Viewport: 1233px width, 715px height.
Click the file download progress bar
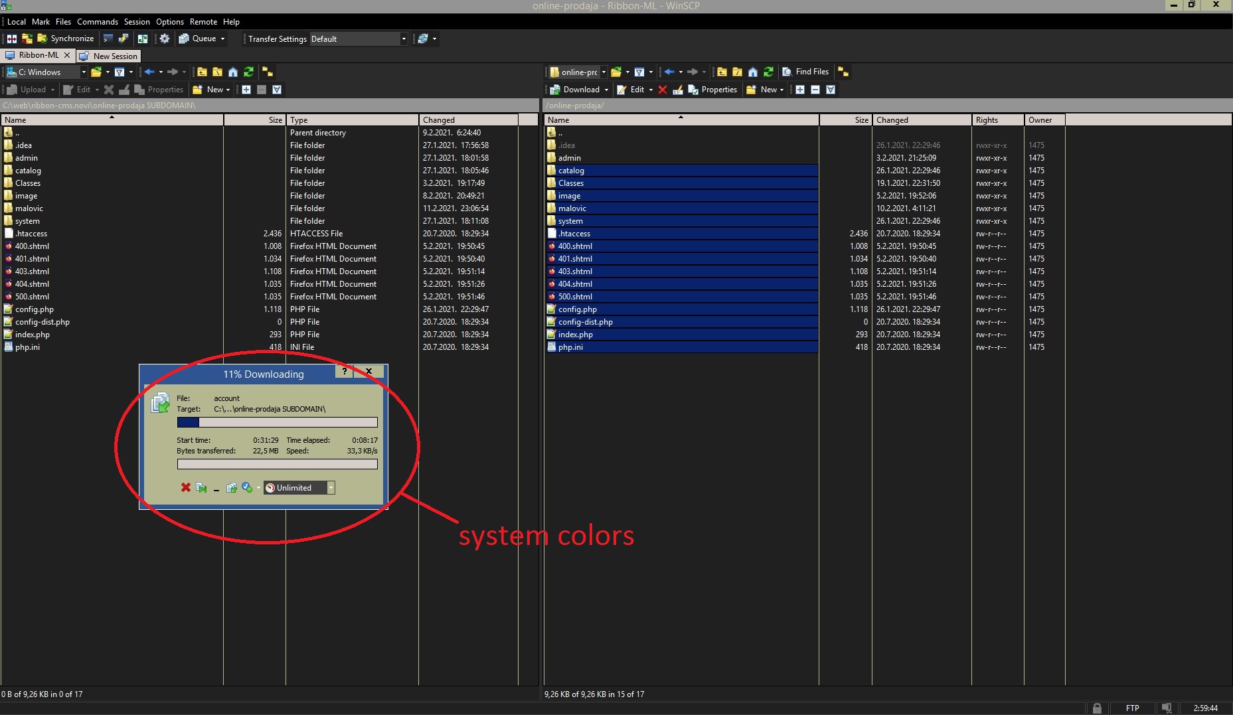(x=277, y=422)
